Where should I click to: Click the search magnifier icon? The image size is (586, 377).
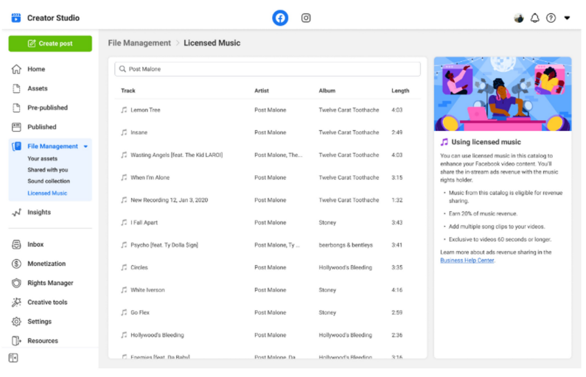click(122, 69)
